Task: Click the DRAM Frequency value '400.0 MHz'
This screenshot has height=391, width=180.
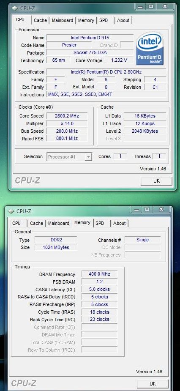Action: pos(99,274)
